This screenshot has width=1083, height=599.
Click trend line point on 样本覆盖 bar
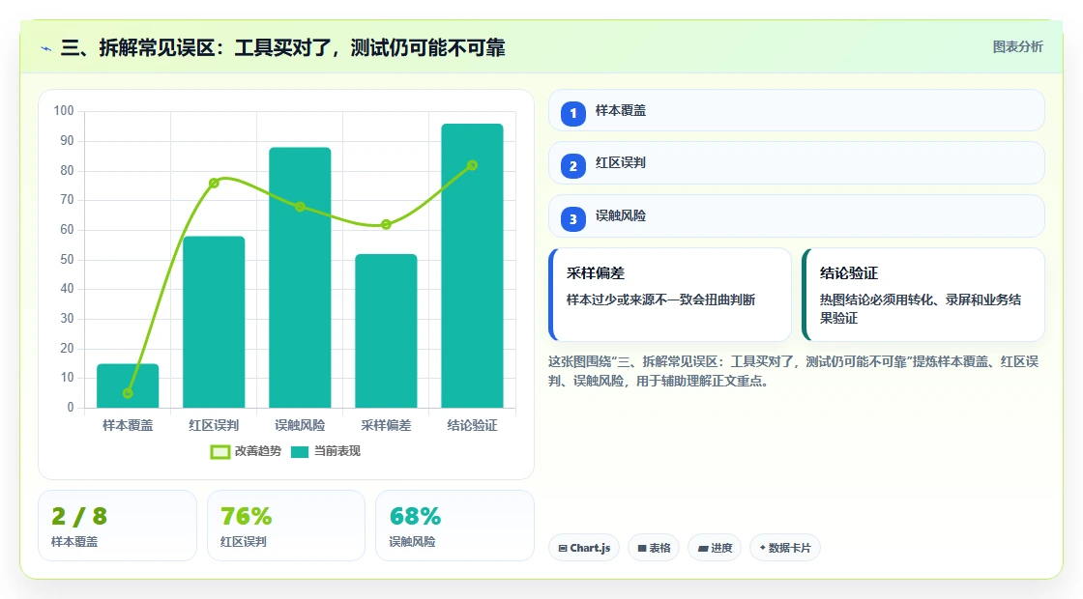[128, 393]
